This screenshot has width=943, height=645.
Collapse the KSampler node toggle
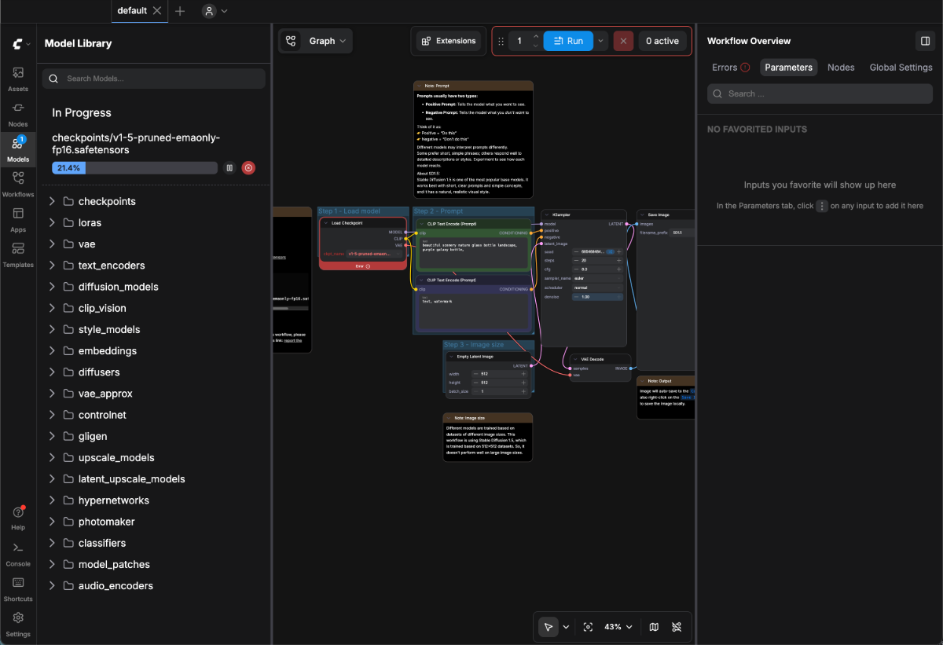click(x=548, y=214)
